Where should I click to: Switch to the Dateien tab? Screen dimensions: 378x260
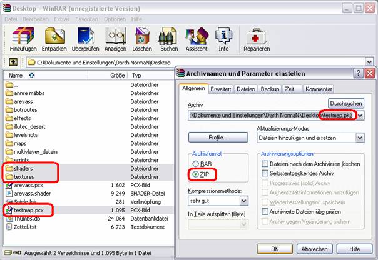pos(246,89)
